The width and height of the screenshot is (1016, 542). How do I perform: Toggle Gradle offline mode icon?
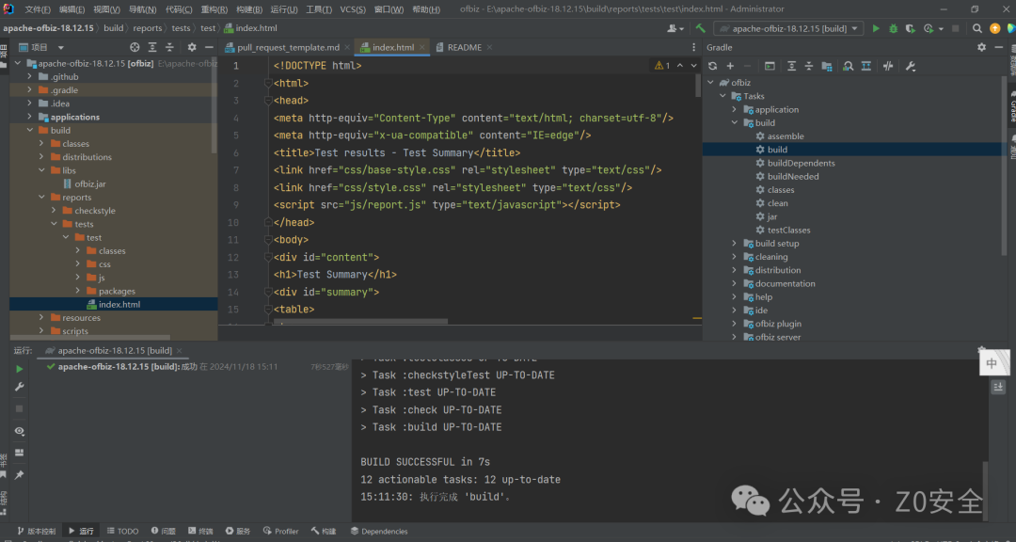tap(888, 66)
